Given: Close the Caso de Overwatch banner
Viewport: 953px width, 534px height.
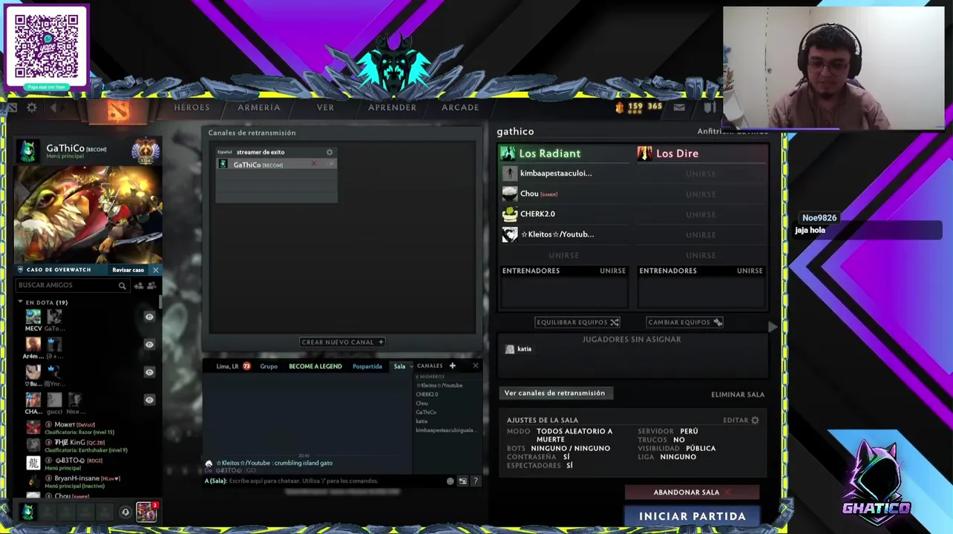Looking at the screenshot, I should pyautogui.click(x=155, y=270).
